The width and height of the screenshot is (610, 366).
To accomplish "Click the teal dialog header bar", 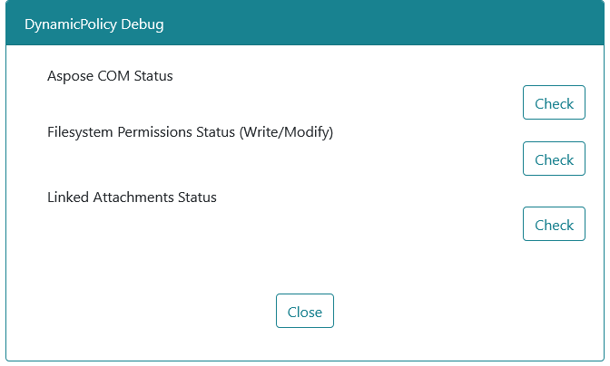I will click(x=305, y=23).
